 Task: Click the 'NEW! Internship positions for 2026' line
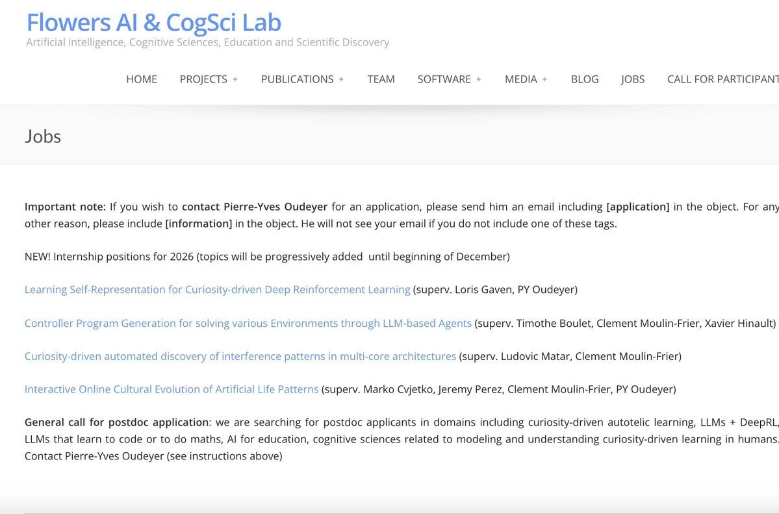pyautogui.click(x=267, y=257)
